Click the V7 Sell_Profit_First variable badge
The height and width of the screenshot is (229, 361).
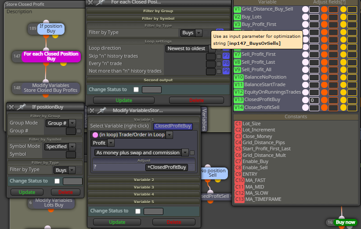(x=237, y=55)
